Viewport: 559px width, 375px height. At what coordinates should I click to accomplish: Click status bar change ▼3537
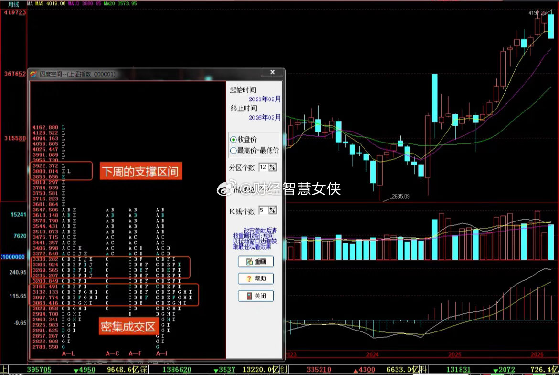pyautogui.click(x=224, y=370)
